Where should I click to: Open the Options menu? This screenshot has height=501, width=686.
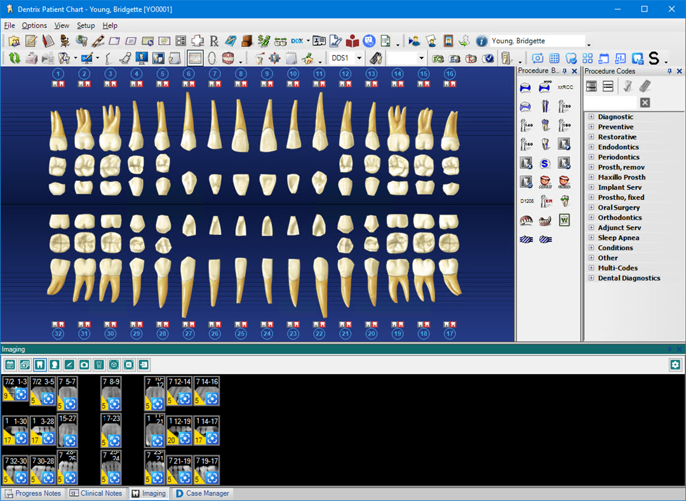[x=34, y=25]
